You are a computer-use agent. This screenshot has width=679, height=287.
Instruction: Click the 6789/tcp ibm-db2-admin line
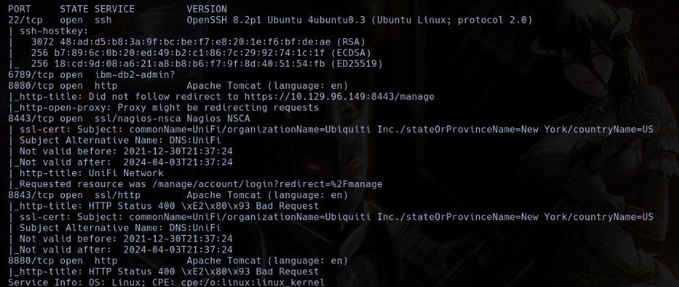click(91, 75)
